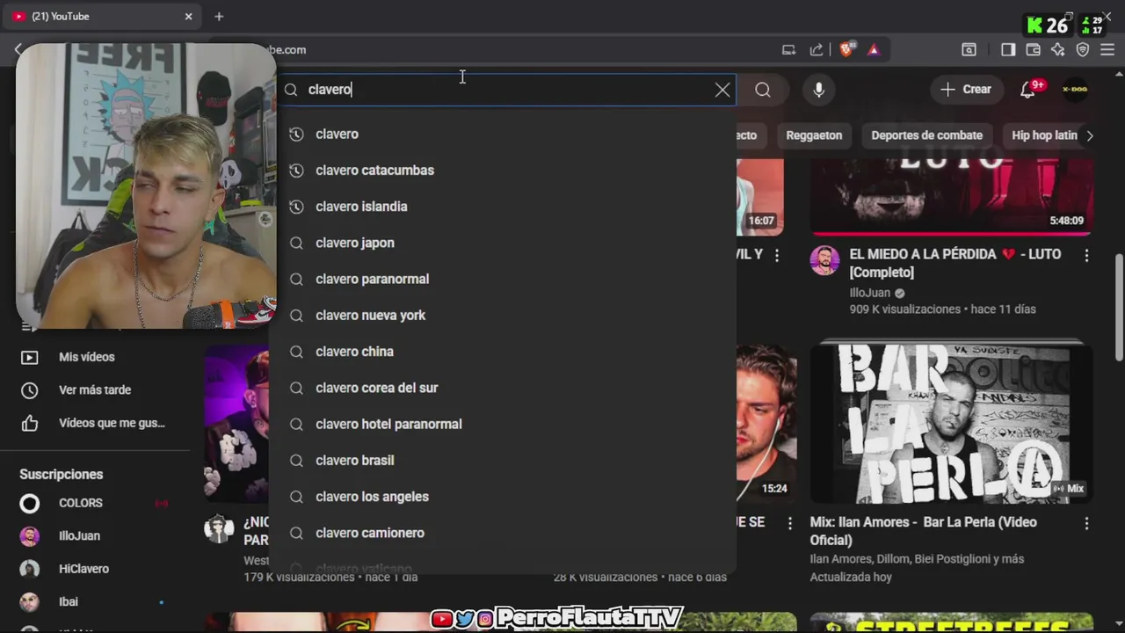
Task: Choose suggestion "clavero islandia"
Action: [502, 207]
